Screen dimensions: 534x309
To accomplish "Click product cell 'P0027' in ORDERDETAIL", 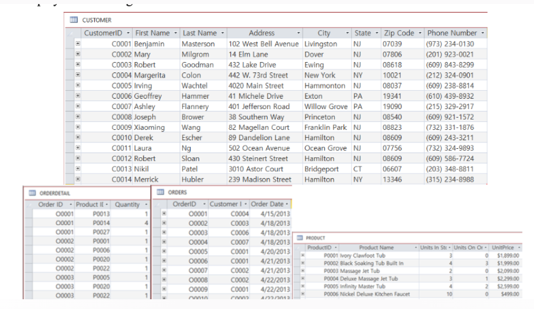I will [x=92, y=232].
